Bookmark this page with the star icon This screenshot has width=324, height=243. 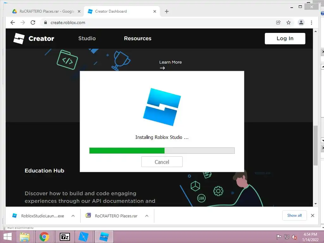click(289, 22)
